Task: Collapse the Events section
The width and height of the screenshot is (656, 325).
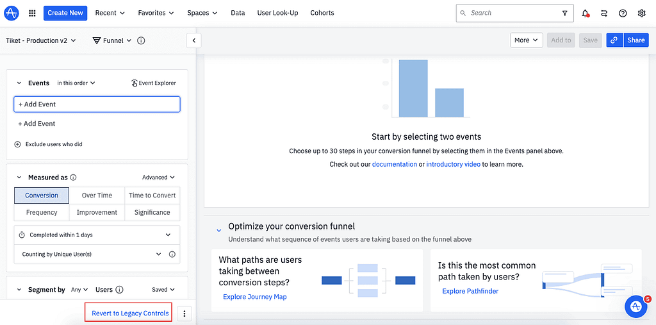Action: coord(19,83)
